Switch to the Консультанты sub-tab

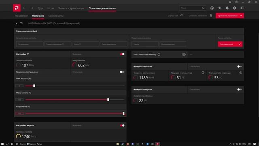click(56, 16)
